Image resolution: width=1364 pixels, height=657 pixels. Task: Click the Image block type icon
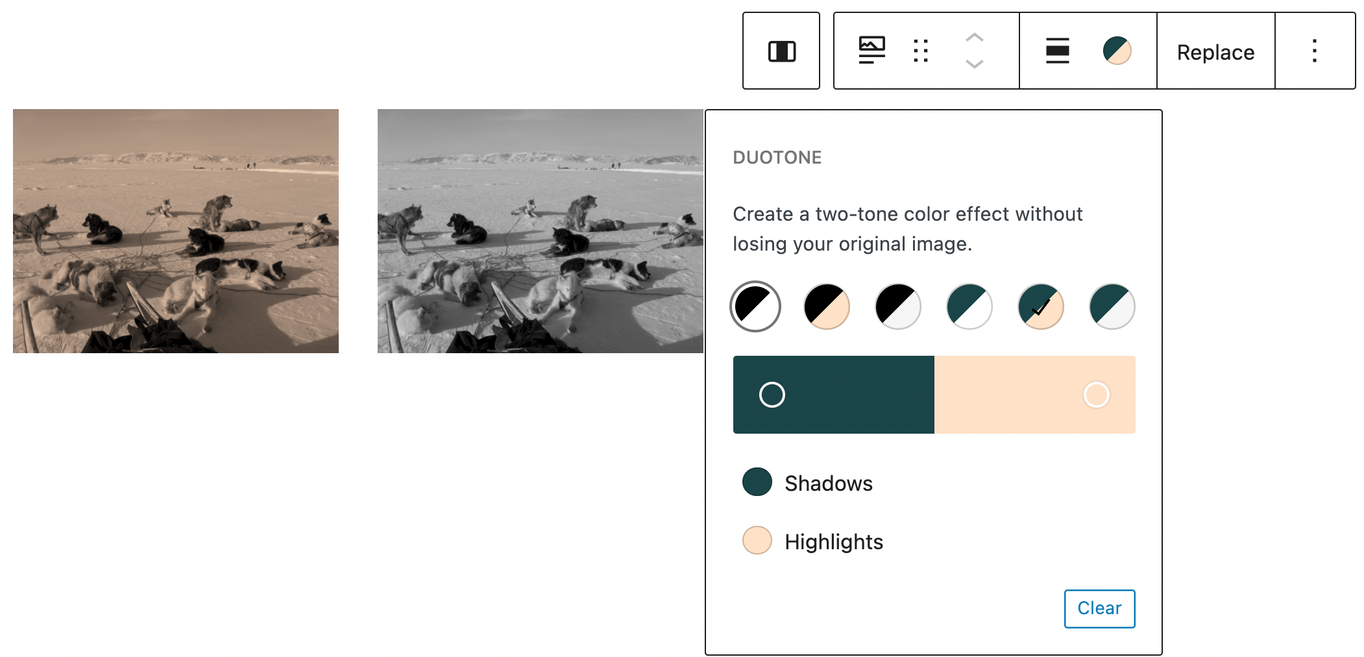point(871,51)
